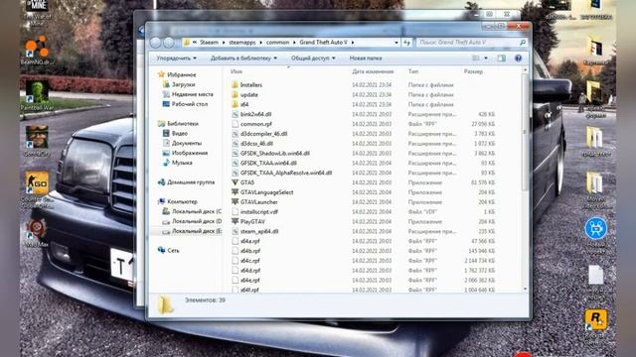Open the Installers folder icon

(x=235, y=85)
